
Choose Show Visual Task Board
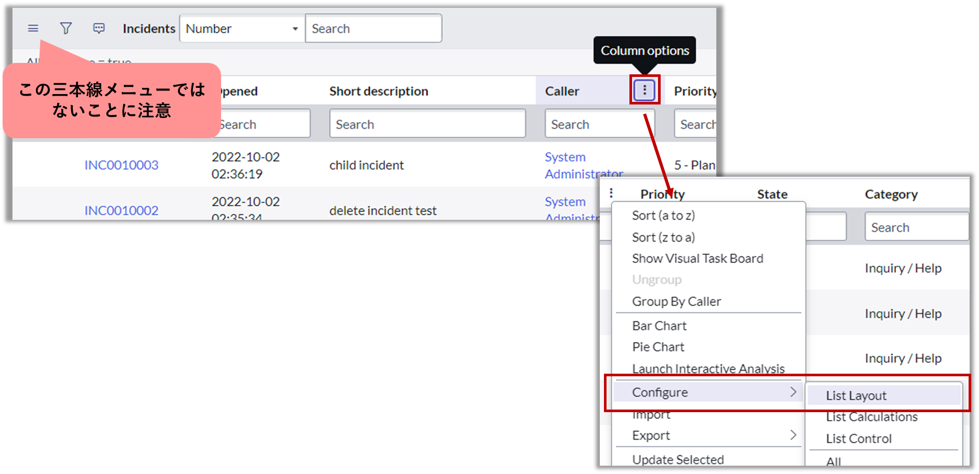pyautogui.click(x=698, y=258)
